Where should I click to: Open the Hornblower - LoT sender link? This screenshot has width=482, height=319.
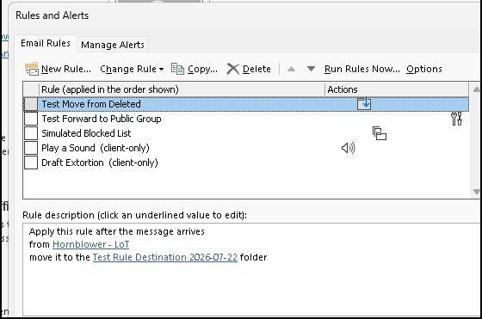click(x=91, y=244)
